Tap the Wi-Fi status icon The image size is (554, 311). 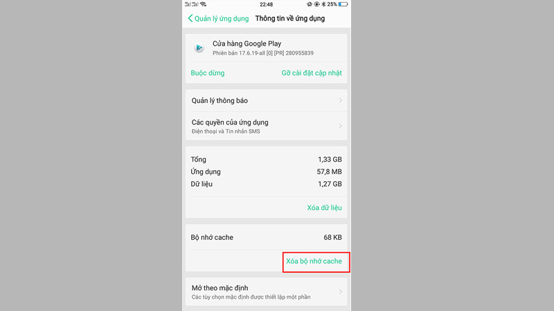tap(203, 4)
